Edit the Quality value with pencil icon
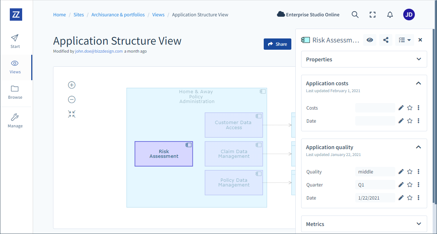Screen dimensions: 437x234 coord(401,172)
